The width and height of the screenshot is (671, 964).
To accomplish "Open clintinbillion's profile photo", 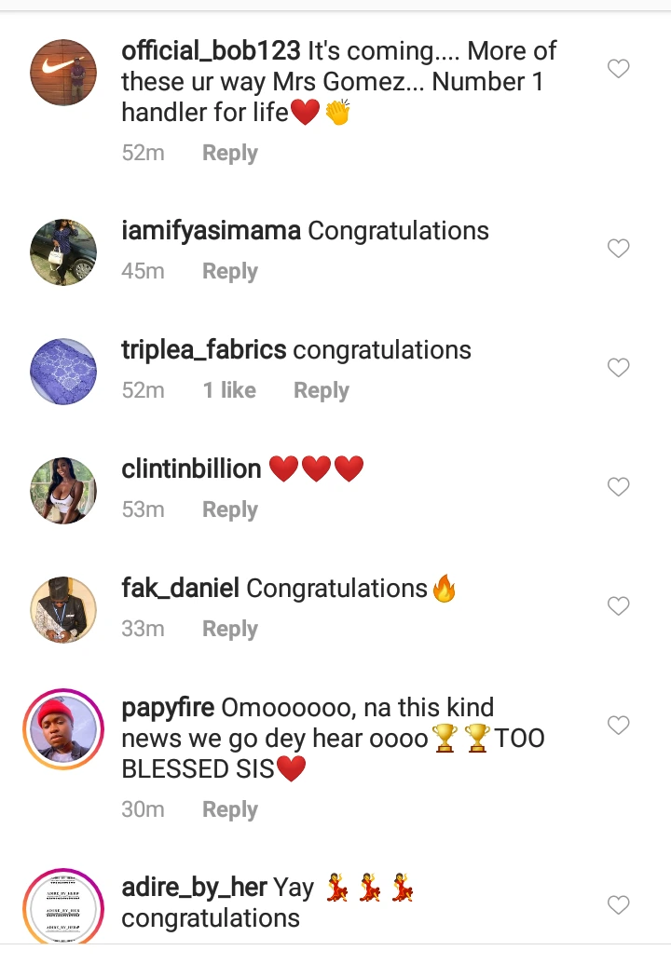I will pos(63,490).
